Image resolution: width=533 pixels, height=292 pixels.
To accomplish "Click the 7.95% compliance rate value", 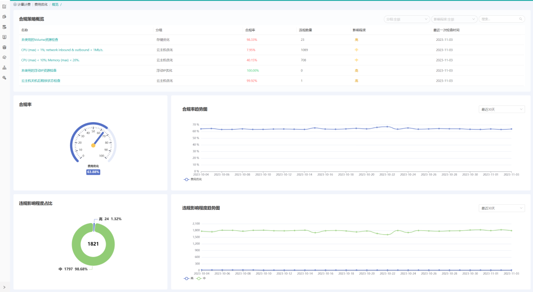I will click(251, 50).
